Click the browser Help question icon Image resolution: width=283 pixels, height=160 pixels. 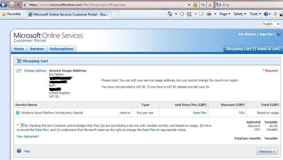pyautogui.click(x=266, y=14)
